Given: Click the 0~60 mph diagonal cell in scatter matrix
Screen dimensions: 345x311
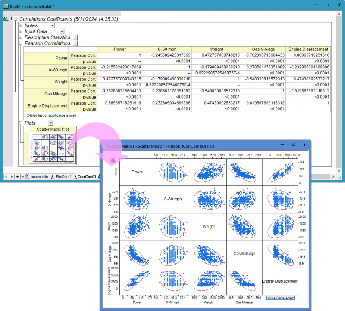Looking at the screenshot, I should pos(173,199).
